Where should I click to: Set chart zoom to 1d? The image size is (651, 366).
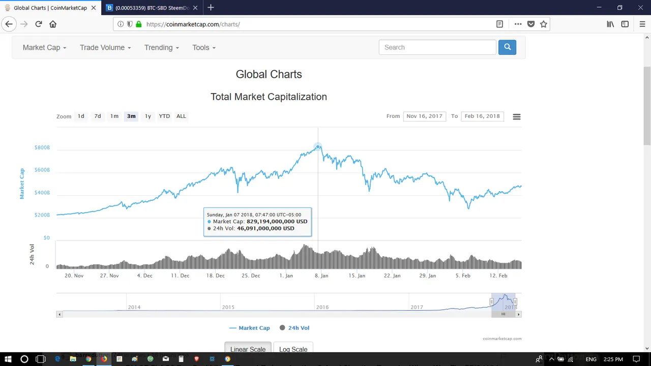[x=81, y=116]
